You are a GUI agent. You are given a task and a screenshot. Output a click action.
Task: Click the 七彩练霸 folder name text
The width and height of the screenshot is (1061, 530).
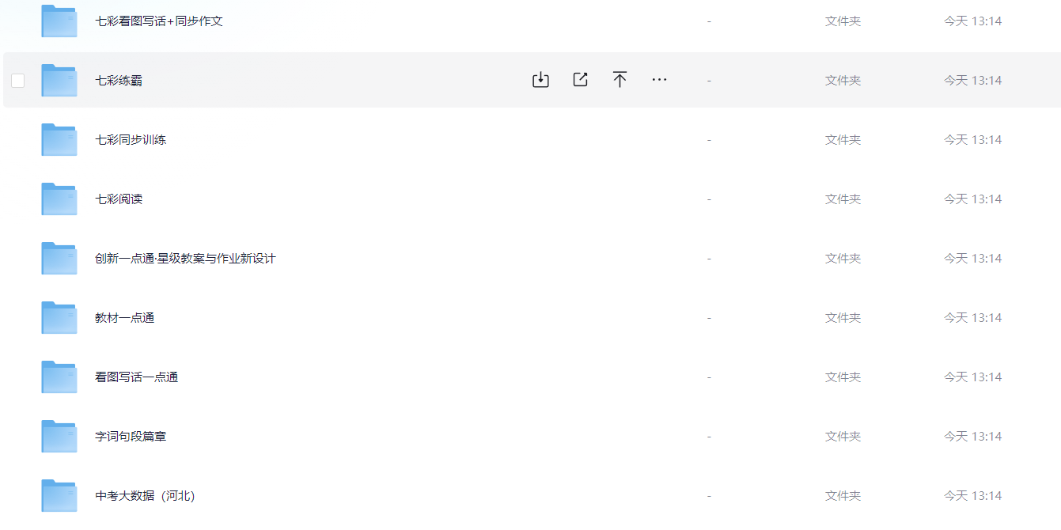[119, 81]
